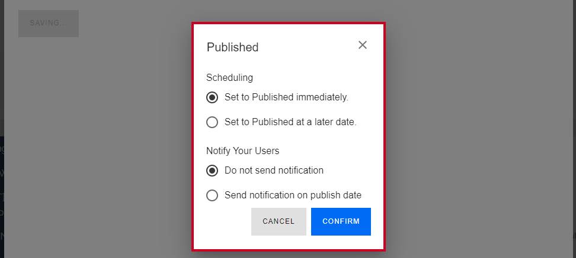Choose 'Set to Published at a later date'
The height and width of the screenshot is (258, 576).
coord(212,122)
